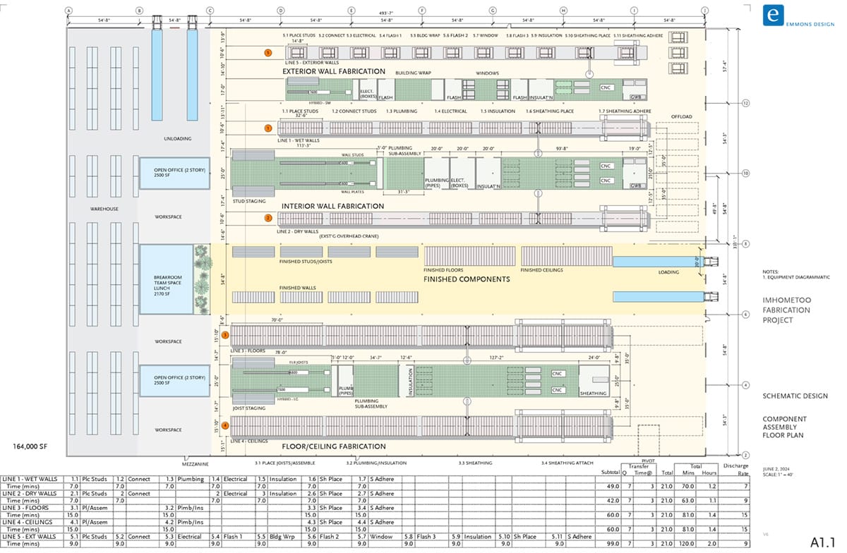
Task: Select orange marker 3 for floors line
Action: [x=225, y=335]
